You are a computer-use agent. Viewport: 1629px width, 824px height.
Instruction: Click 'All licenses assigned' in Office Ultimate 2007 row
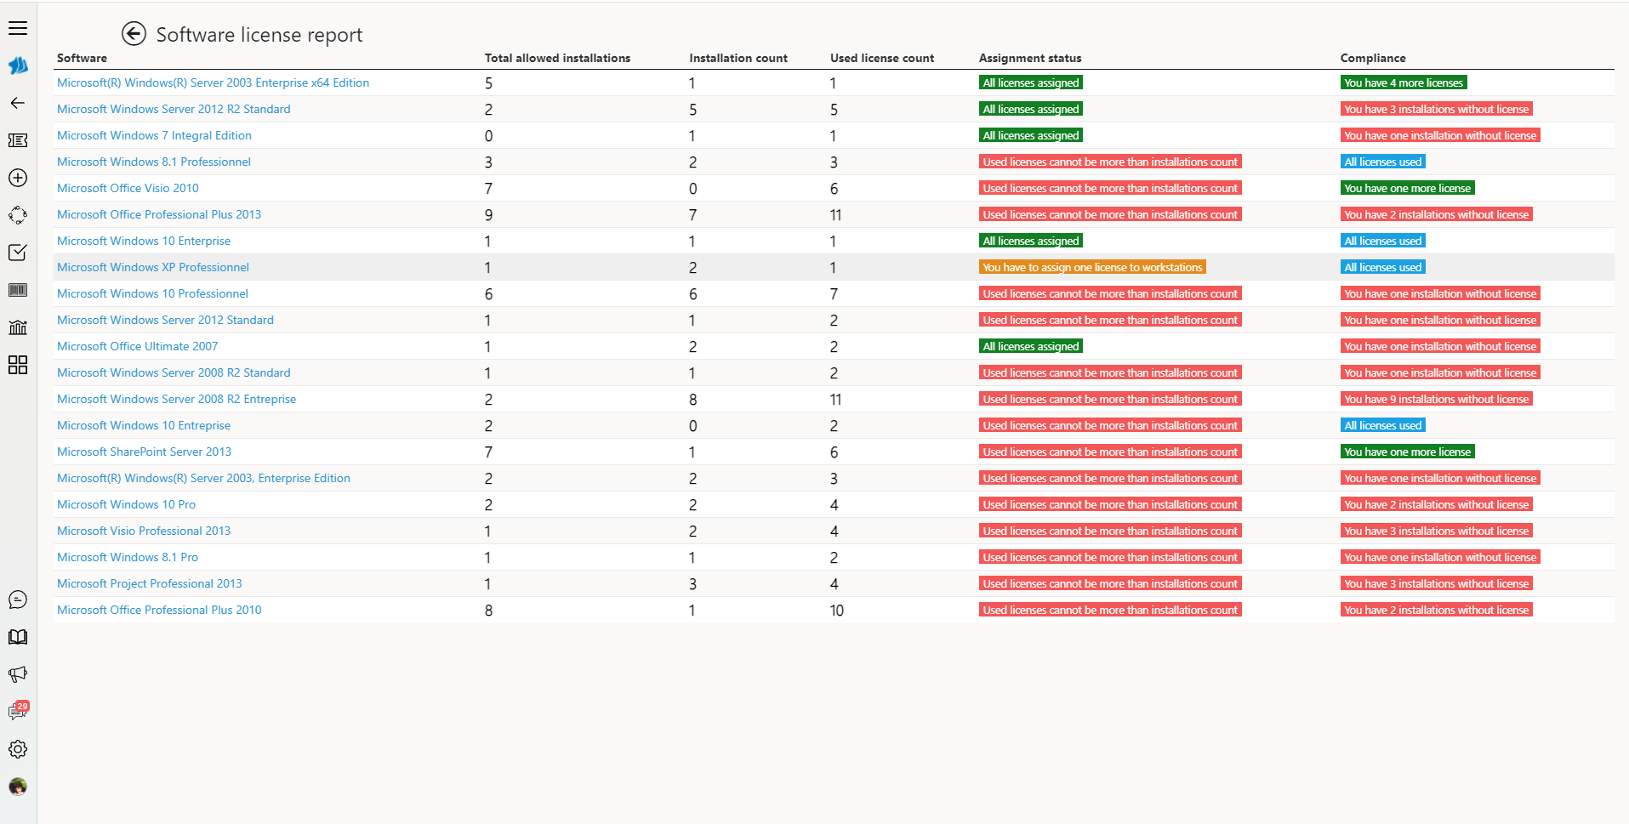point(1030,346)
